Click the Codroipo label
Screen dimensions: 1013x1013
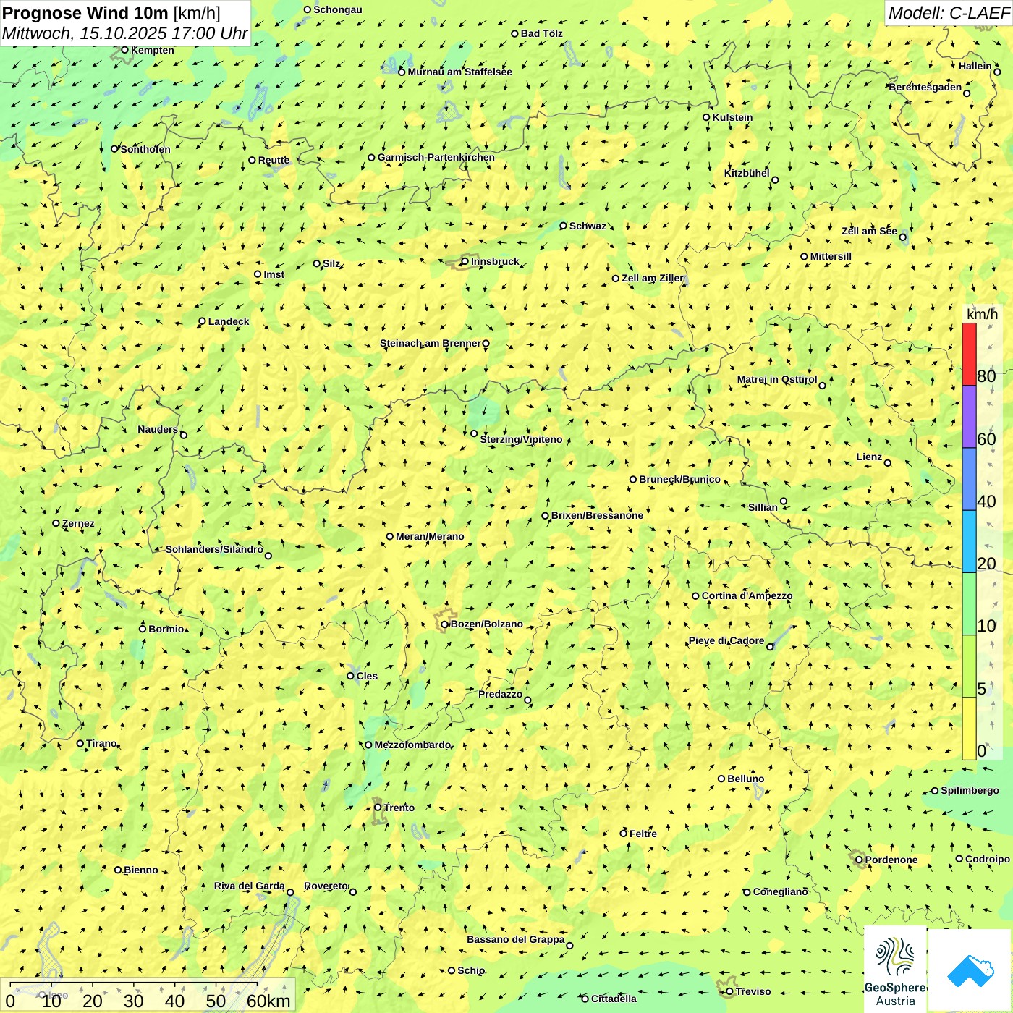coord(988,859)
